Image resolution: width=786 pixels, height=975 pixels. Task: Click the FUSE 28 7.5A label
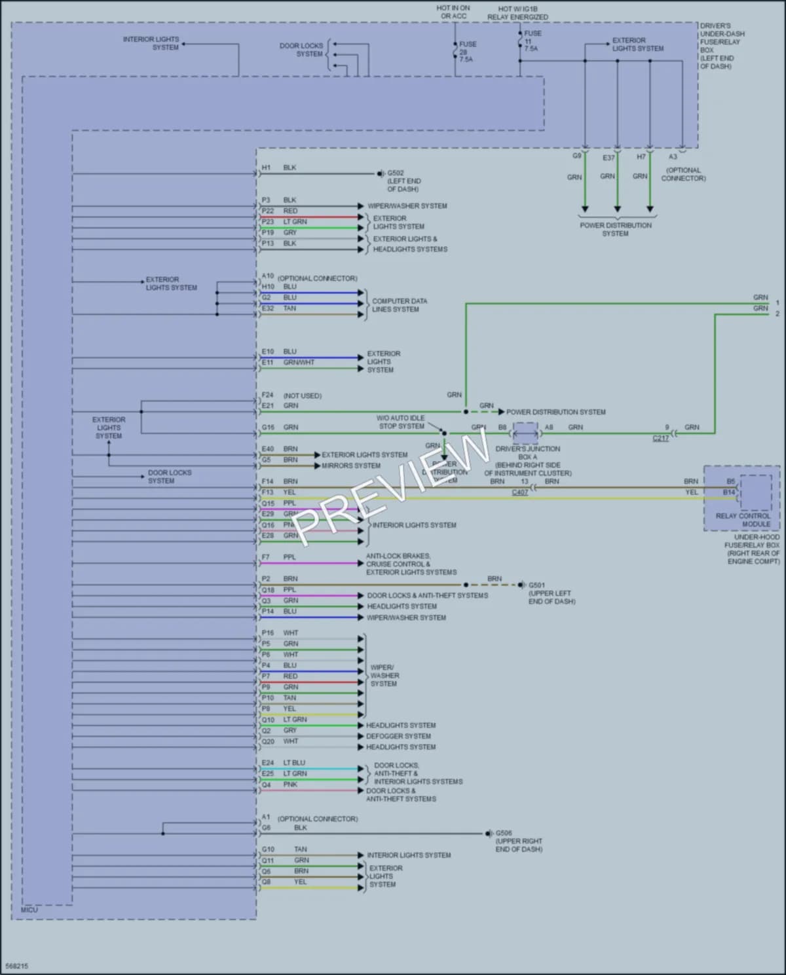point(468,52)
